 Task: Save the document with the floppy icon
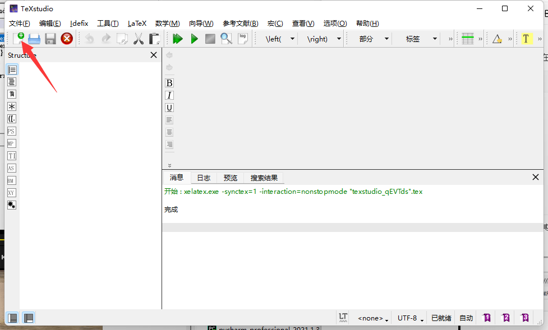[50, 39]
